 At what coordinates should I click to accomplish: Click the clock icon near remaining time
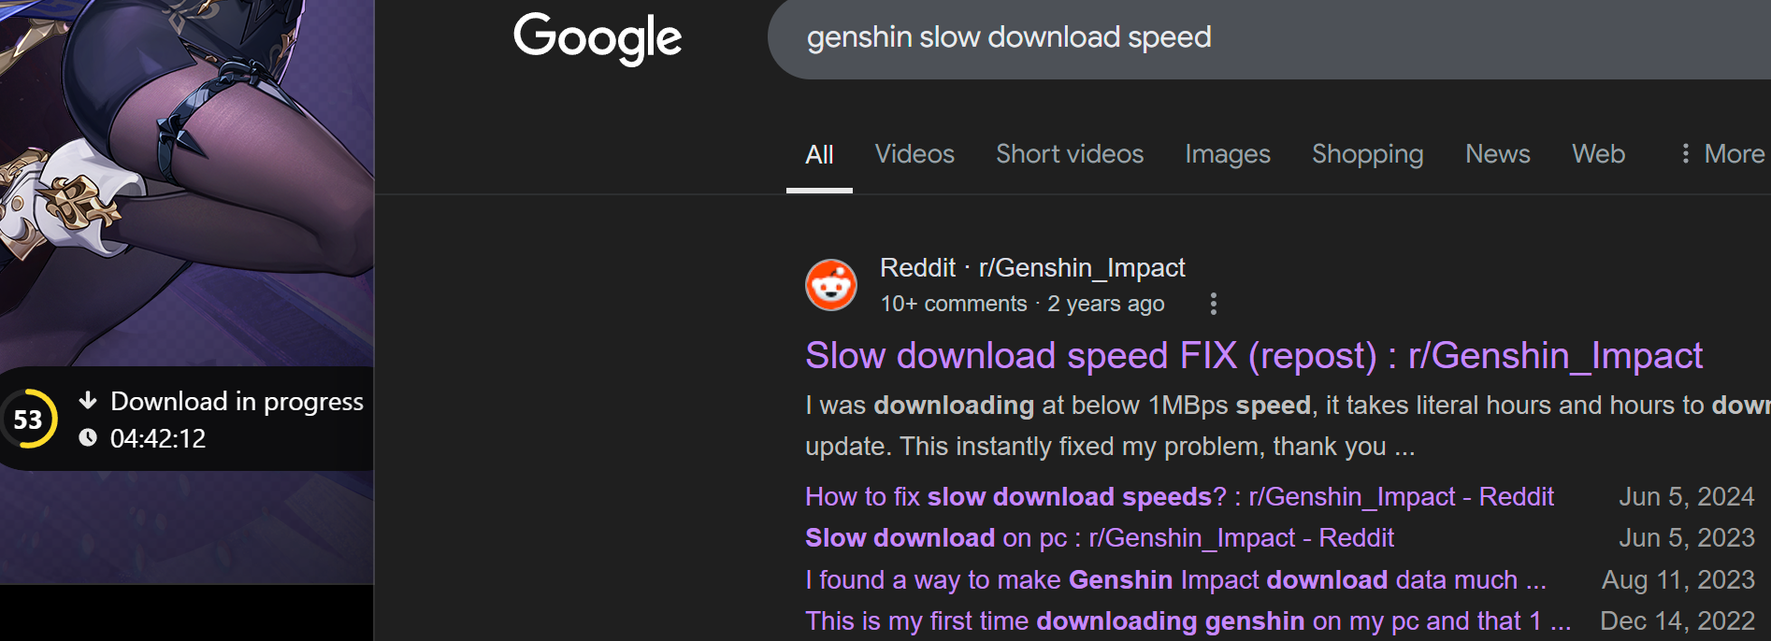[88, 437]
